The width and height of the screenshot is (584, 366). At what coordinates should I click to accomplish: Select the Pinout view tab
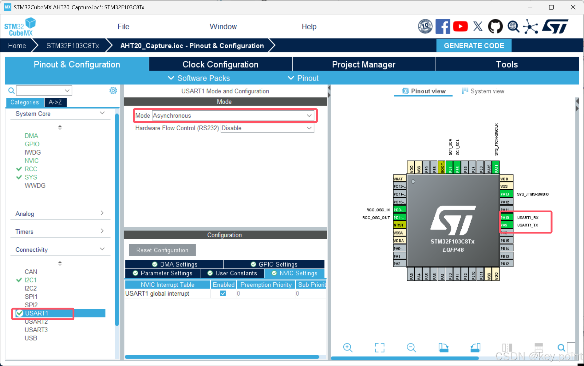(424, 91)
